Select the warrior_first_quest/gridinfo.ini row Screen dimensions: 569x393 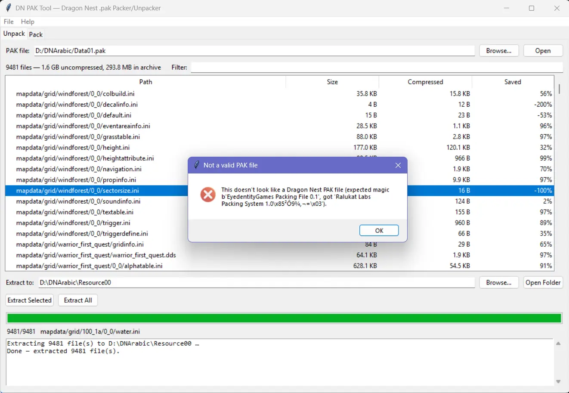(279, 244)
